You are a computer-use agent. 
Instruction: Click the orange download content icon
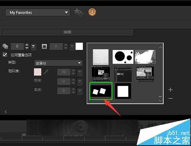(x=92, y=12)
